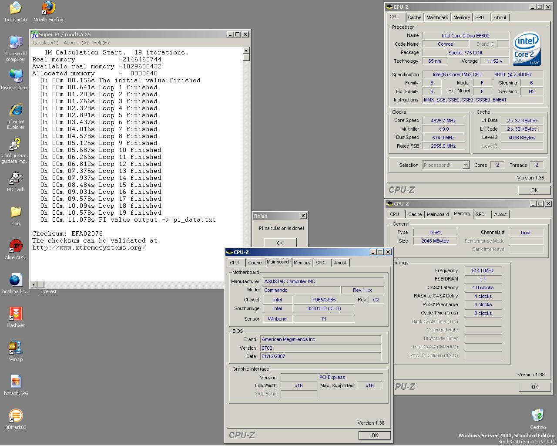Select CPU tab in Memory CPU-Z window
The width and height of the screenshot is (557, 446).
click(x=395, y=214)
